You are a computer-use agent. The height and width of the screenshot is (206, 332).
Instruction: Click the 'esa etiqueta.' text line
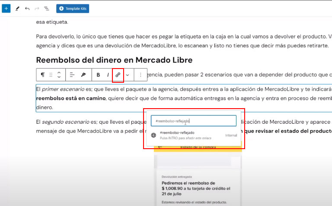tap(52, 22)
